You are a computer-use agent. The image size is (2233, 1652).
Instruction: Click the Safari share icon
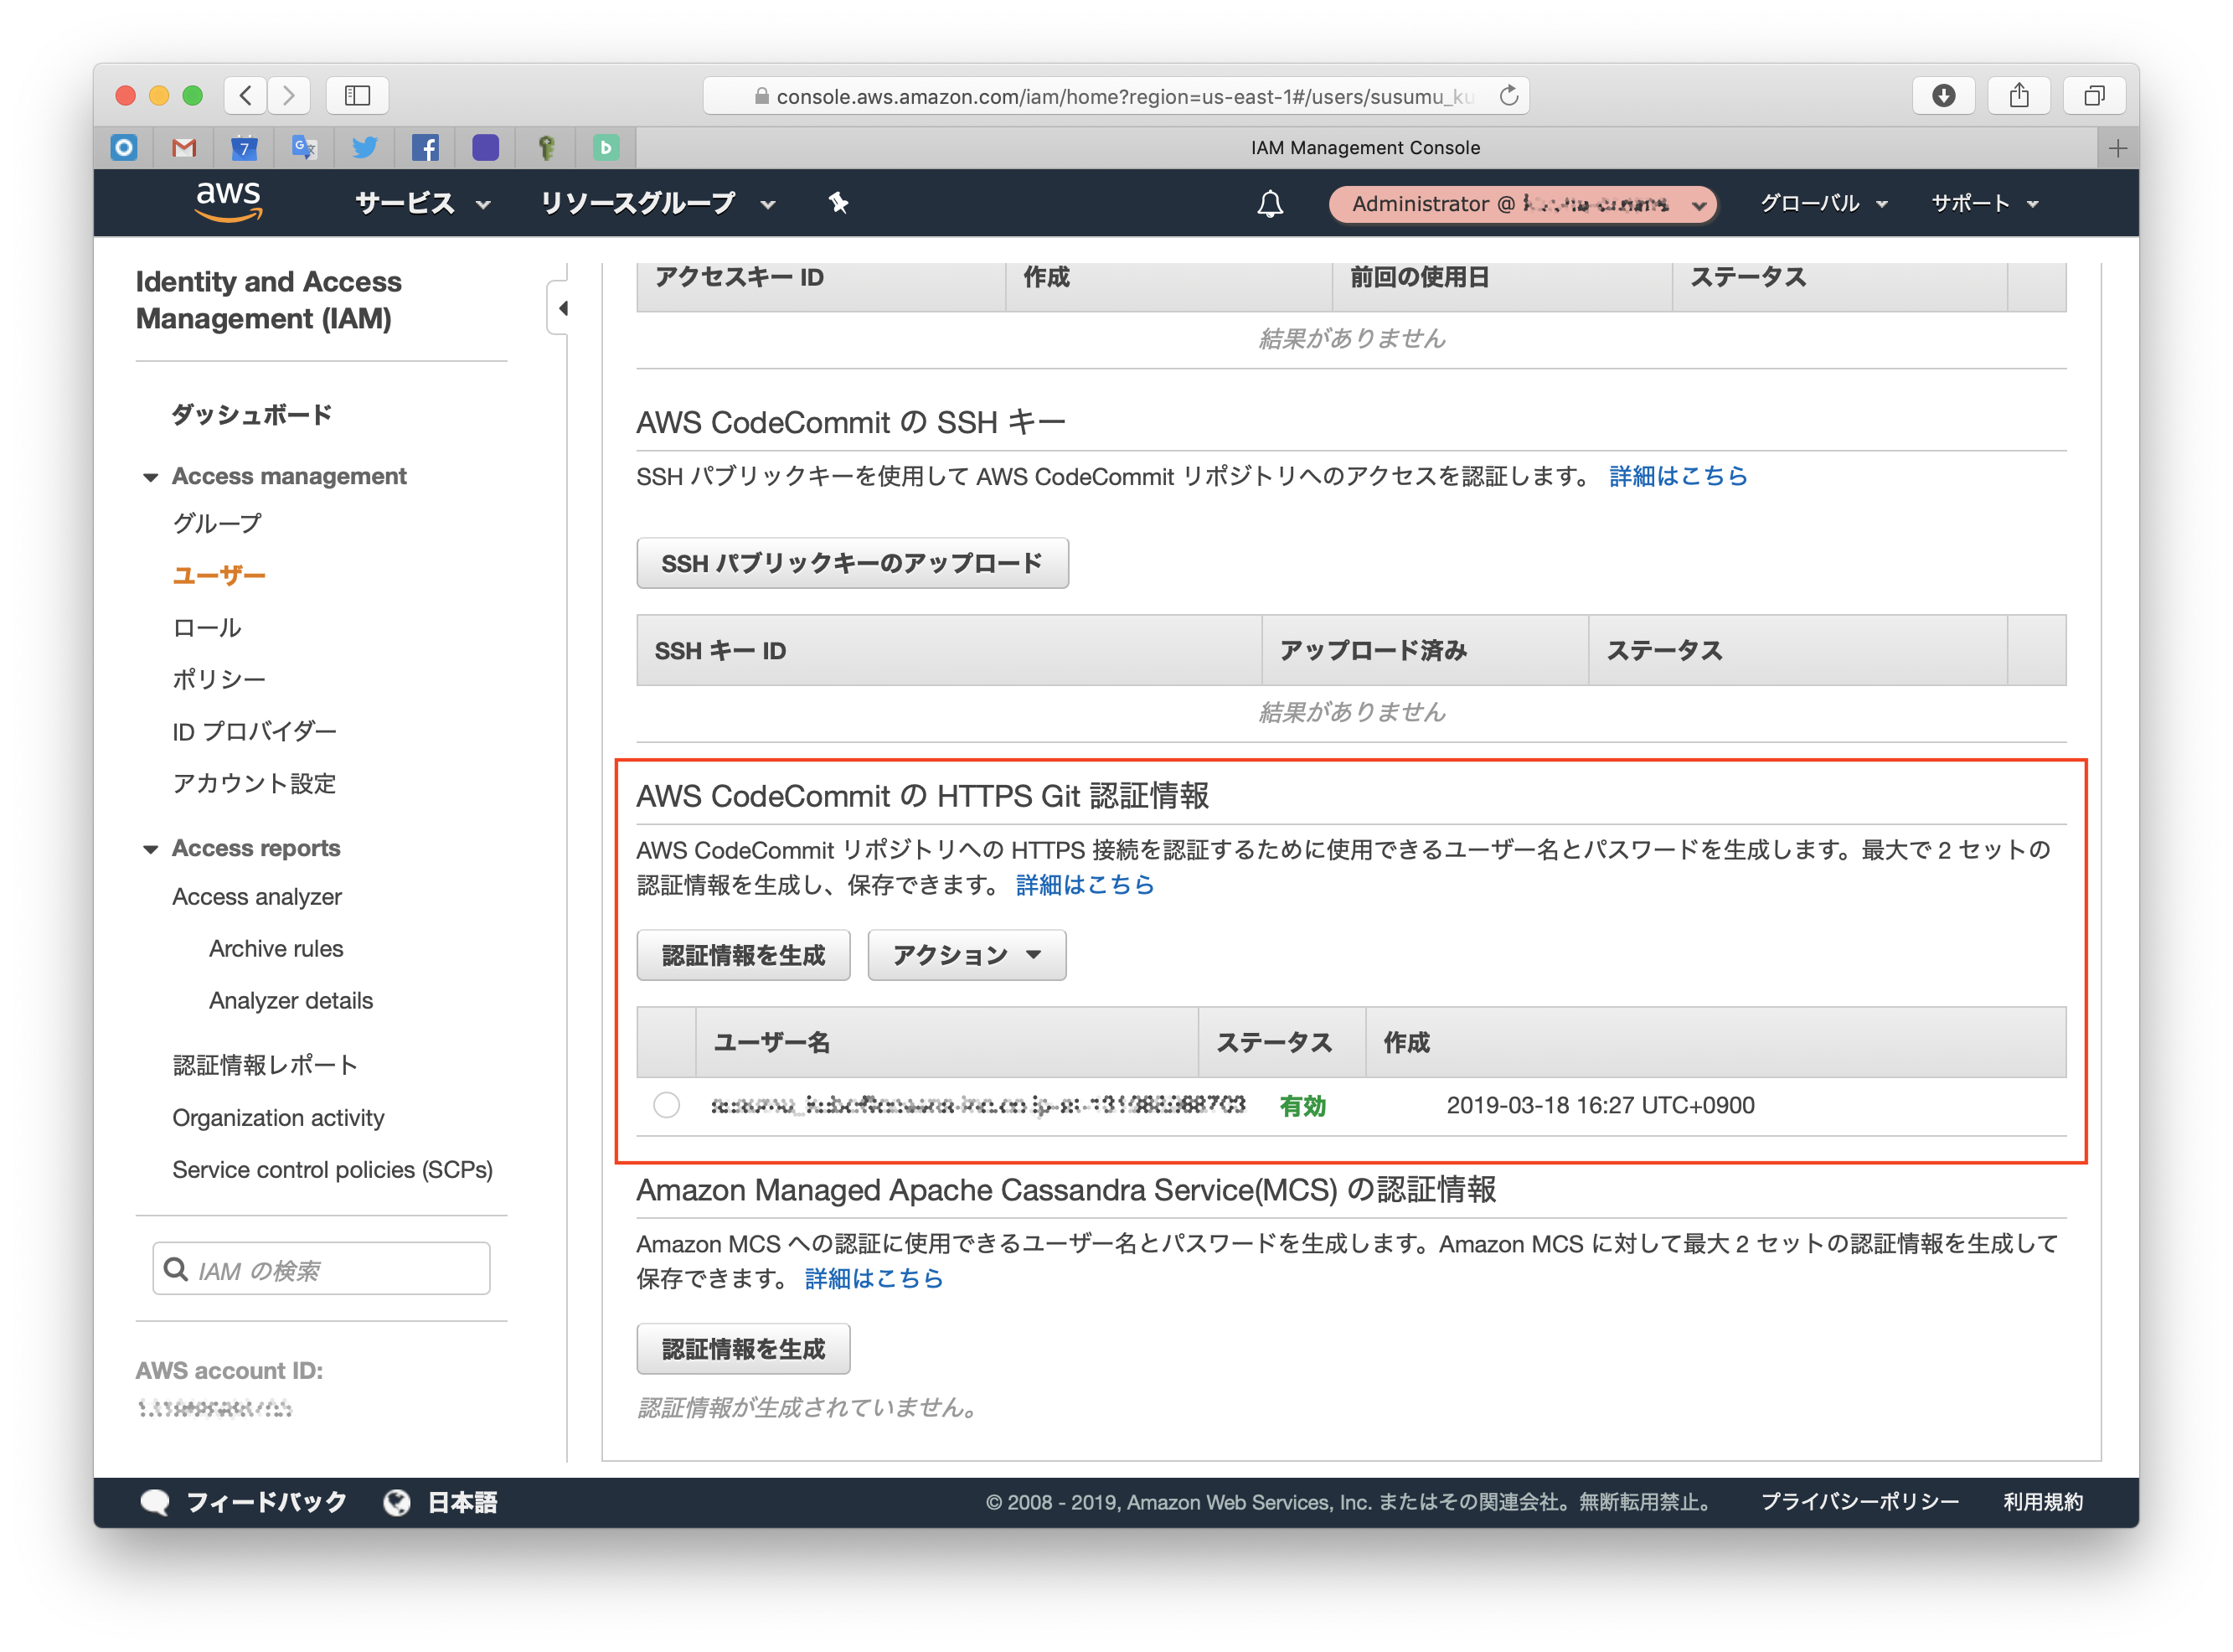[2018, 95]
